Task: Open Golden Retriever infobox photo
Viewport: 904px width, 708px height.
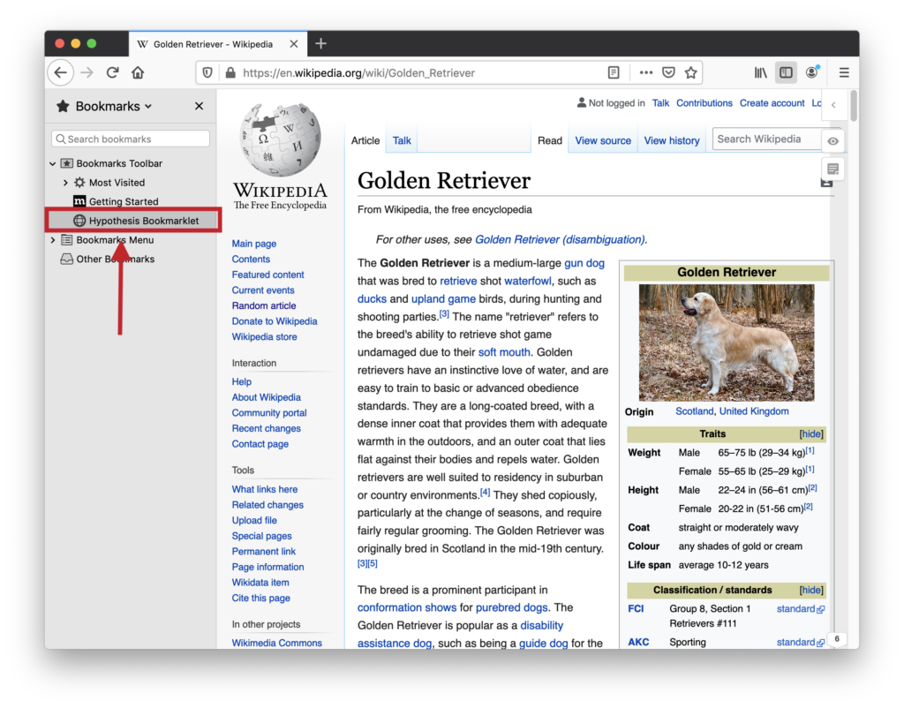Action: (727, 343)
